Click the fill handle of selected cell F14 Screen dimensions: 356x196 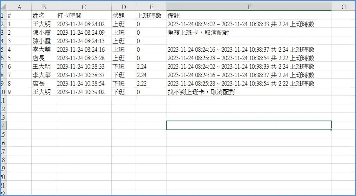click(x=331, y=130)
